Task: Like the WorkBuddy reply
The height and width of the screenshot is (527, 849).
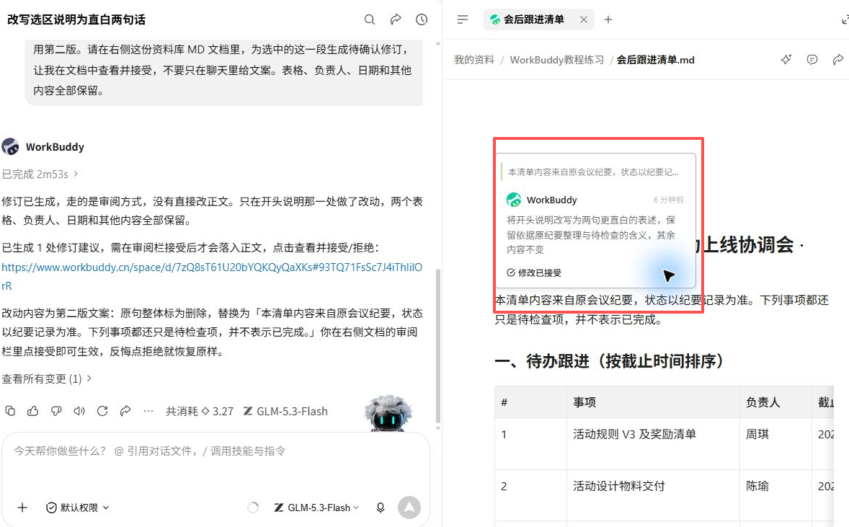Action: click(33, 411)
